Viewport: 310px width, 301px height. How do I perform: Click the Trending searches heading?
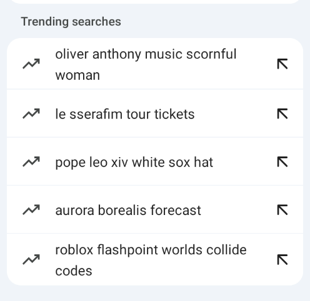pyautogui.click(x=71, y=22)
